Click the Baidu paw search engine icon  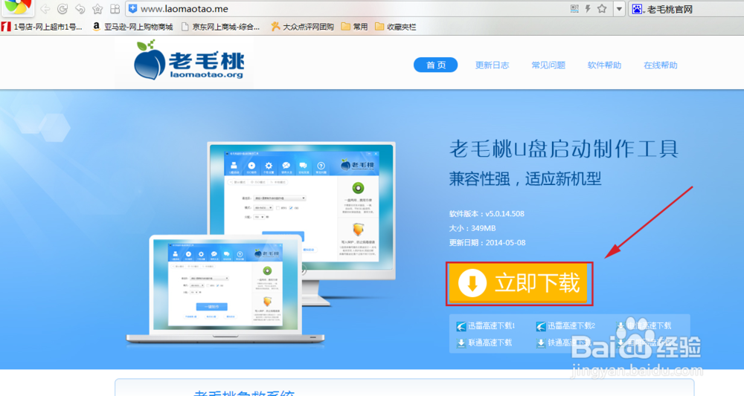[637, 9]
